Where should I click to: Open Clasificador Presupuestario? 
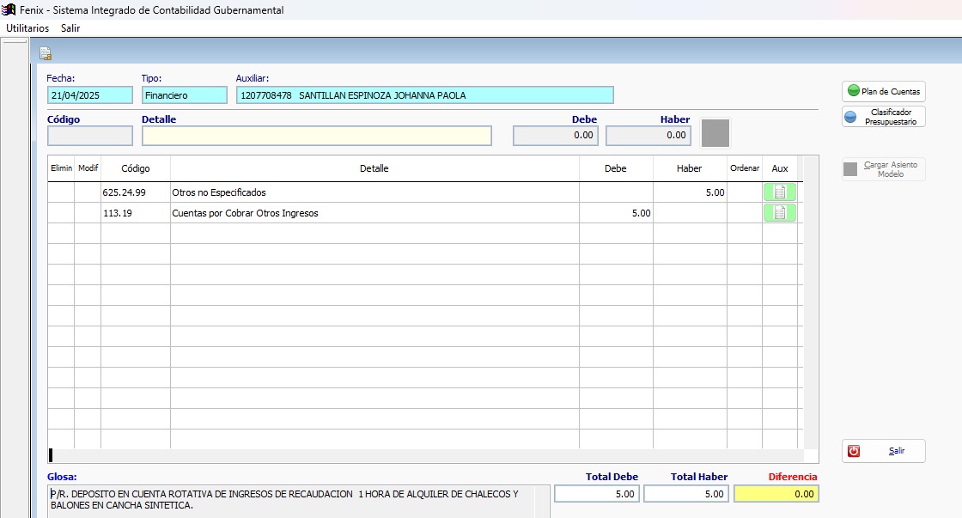(883, 117)
